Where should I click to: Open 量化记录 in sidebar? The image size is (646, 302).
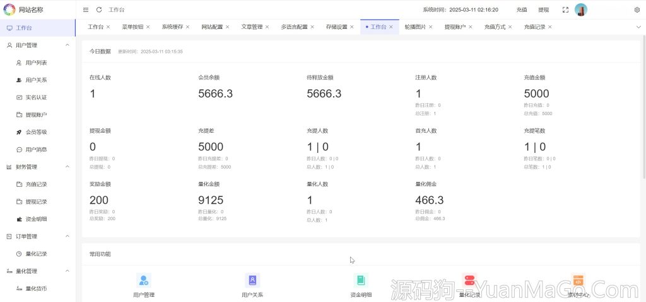tap(38, 254)
